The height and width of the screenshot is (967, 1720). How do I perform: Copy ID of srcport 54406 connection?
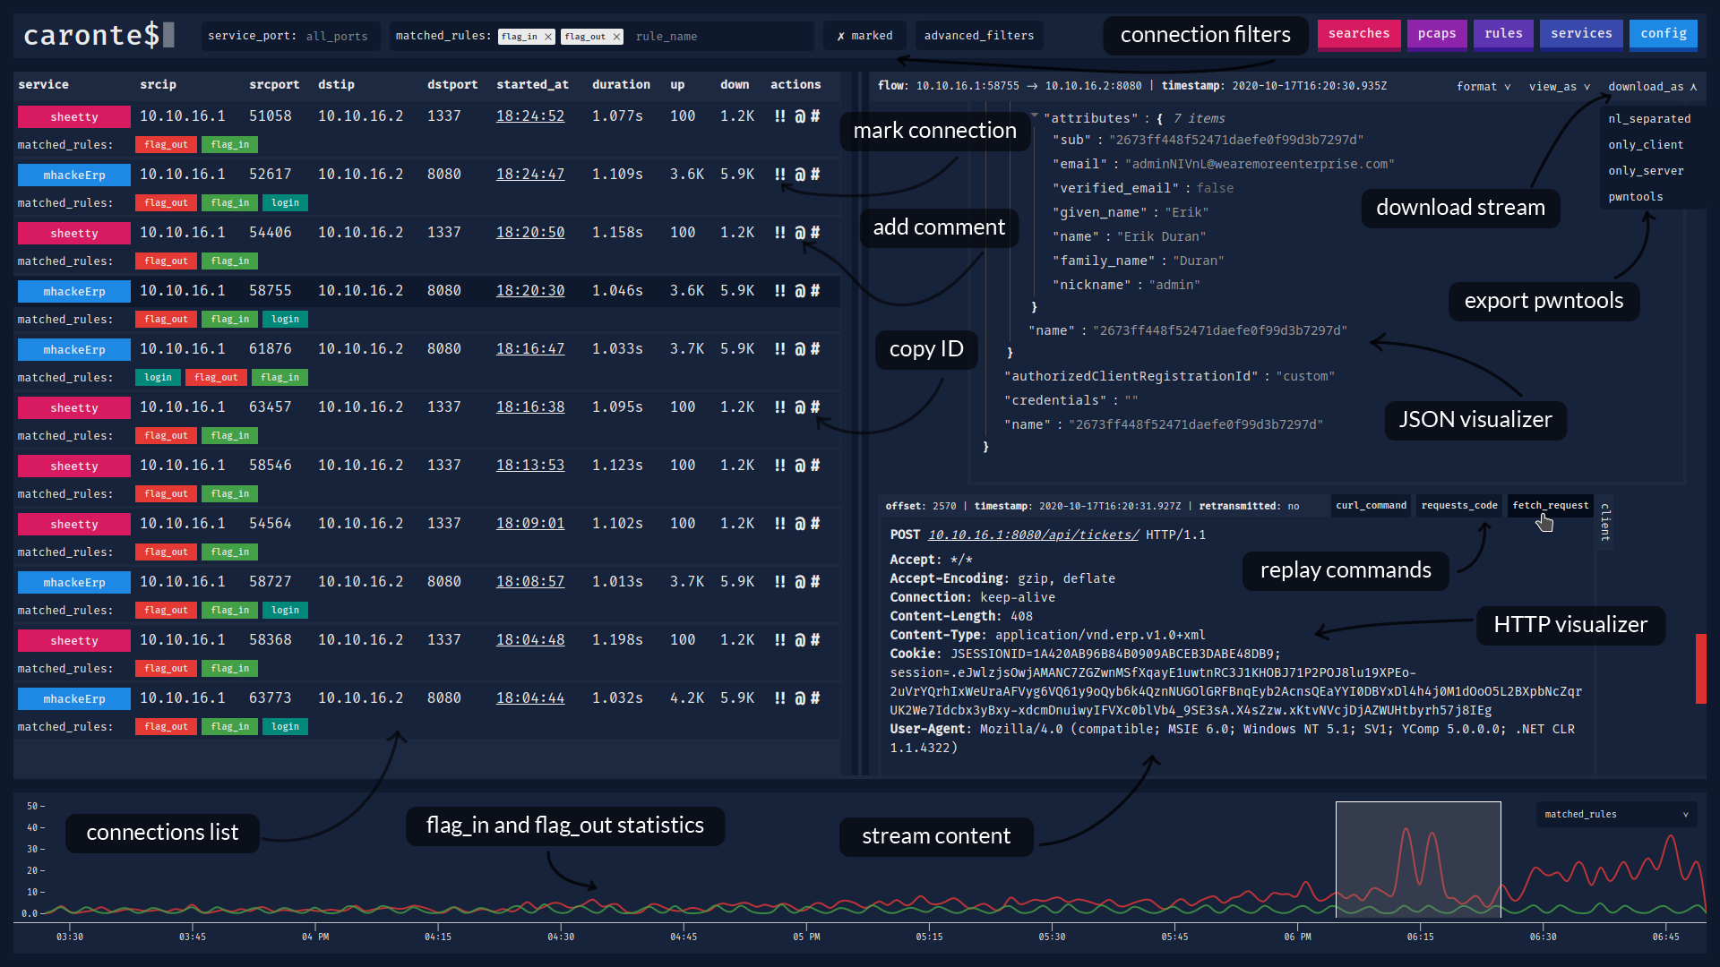tap(815, 233)
